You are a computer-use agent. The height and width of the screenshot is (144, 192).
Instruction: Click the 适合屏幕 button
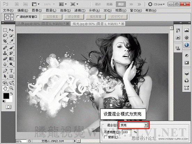tap(74, 17)
